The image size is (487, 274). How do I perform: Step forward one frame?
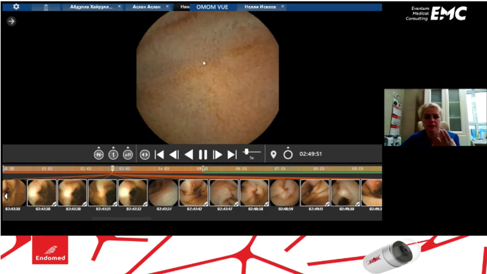click(218, 155)
